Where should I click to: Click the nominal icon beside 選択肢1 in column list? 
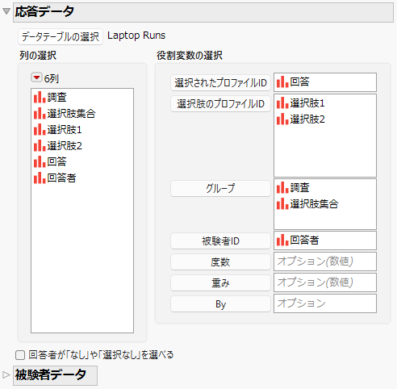40,129
